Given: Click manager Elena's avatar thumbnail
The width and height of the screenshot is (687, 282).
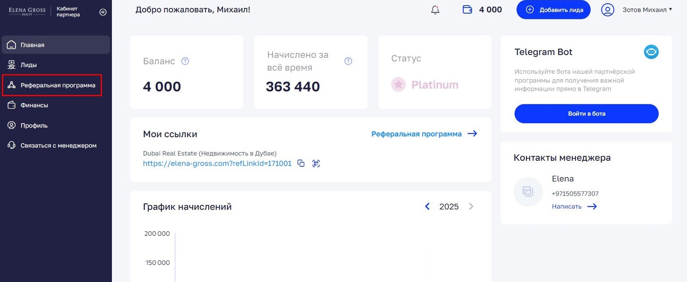Looking at the screenshot, I should [x=528, y=192].
